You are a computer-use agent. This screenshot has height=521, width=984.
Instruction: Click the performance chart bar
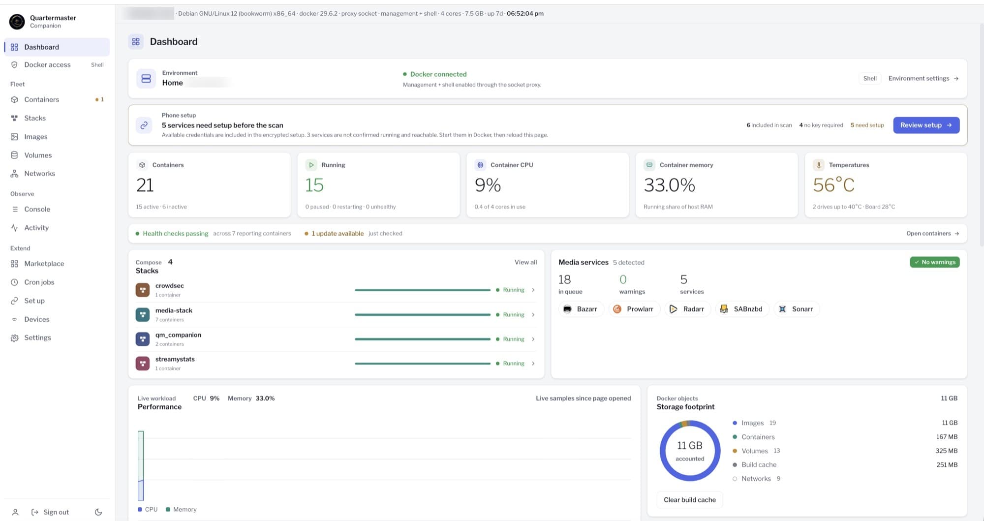point(141,466)
